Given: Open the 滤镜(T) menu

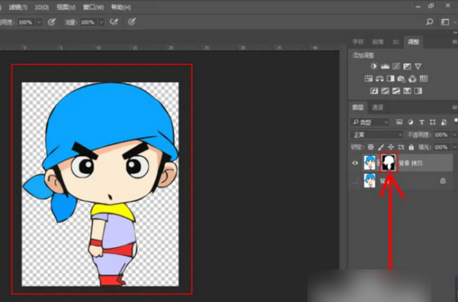Looking at the screenshot, I should tap(18, 8).
